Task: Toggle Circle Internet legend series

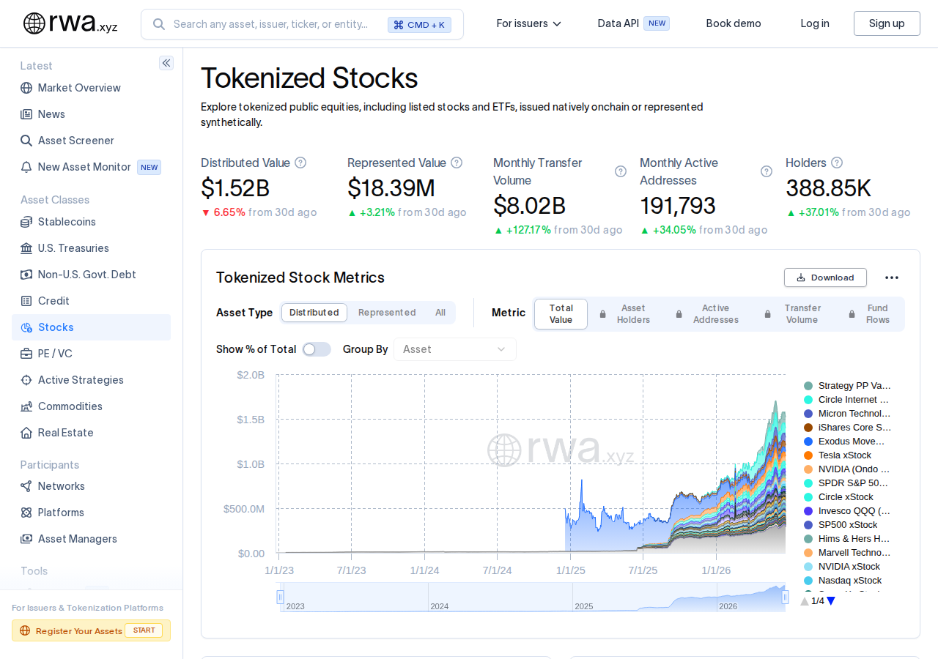Action: pos(847,400)
